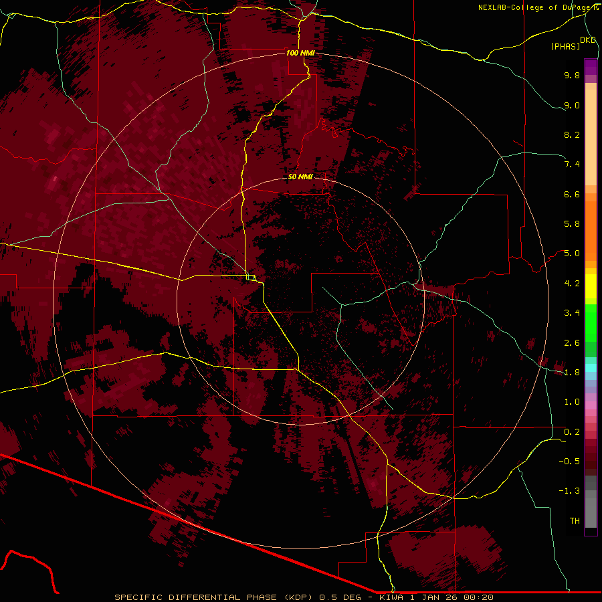
Task: Click the NEXLAB-College of DuPage credit text
Action: (x=538, y=7)
